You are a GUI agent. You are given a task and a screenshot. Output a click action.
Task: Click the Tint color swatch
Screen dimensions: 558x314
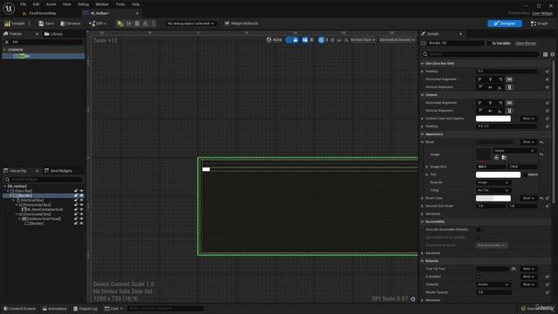click(x=498, y=174)
